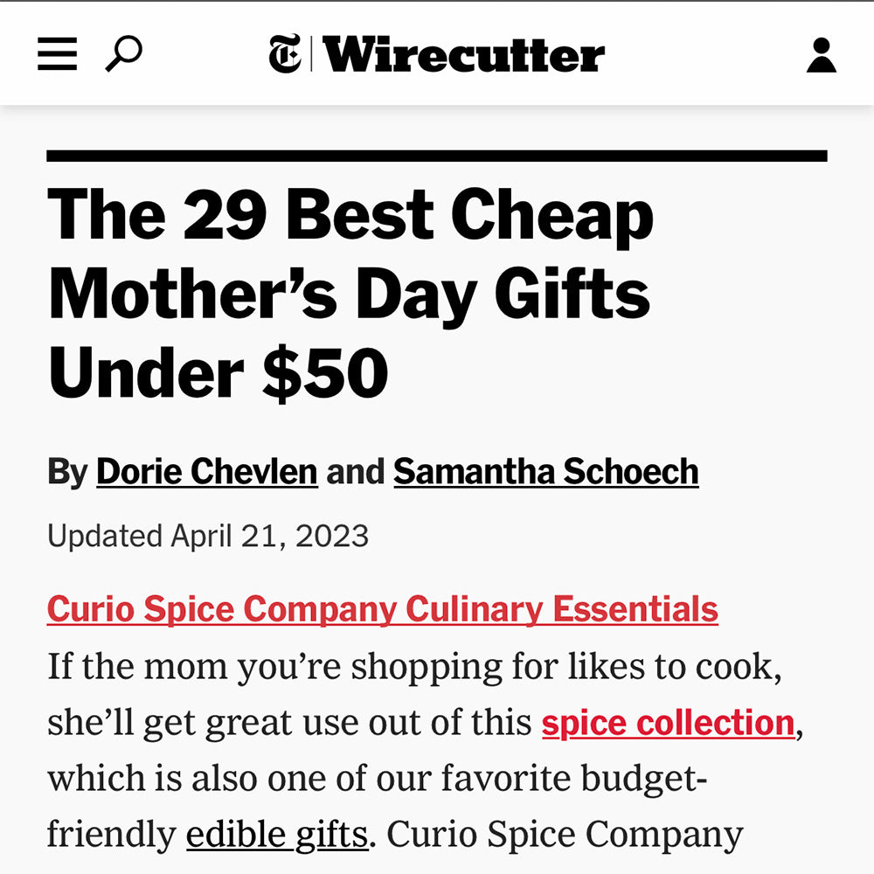Viewport: 874px width, 874px height.
Task: Click the word "friendly" before edible gifts
Action: pos(111,835)
